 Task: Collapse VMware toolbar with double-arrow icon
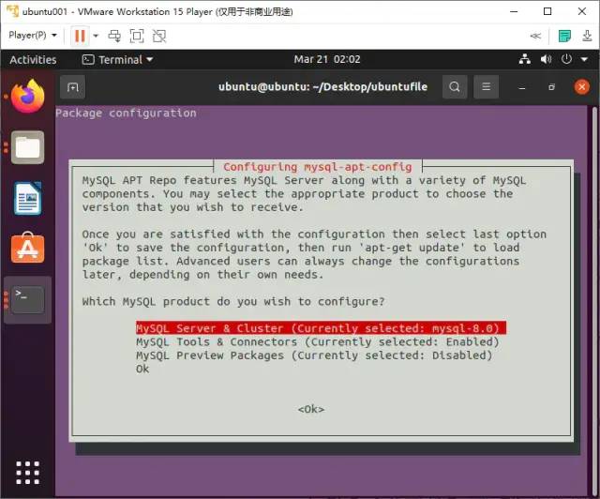tap(535, 36)
